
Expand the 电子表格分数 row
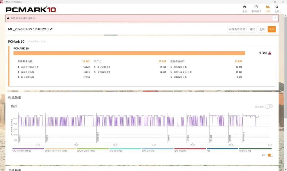pyautogui.click(x=95, y=67)
